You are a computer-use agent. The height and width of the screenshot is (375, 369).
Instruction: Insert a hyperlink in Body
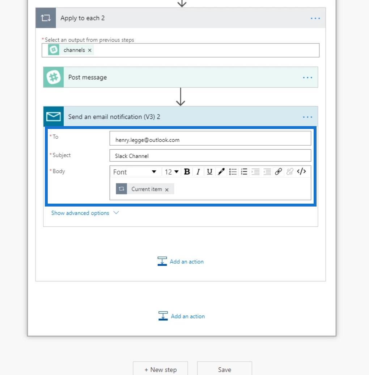tap(279, 172)
